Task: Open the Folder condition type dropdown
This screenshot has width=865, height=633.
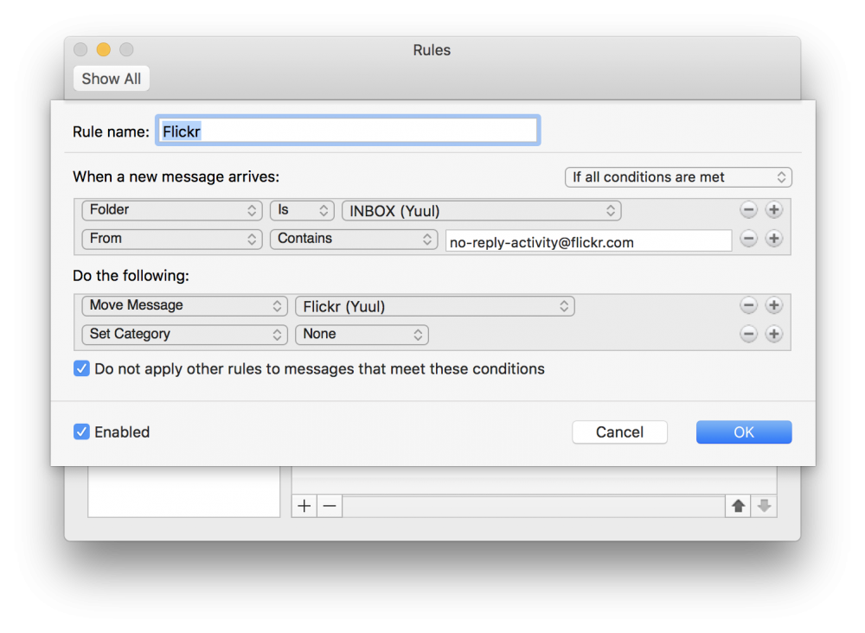Action: pyautogui.click(x=172, y=210)
